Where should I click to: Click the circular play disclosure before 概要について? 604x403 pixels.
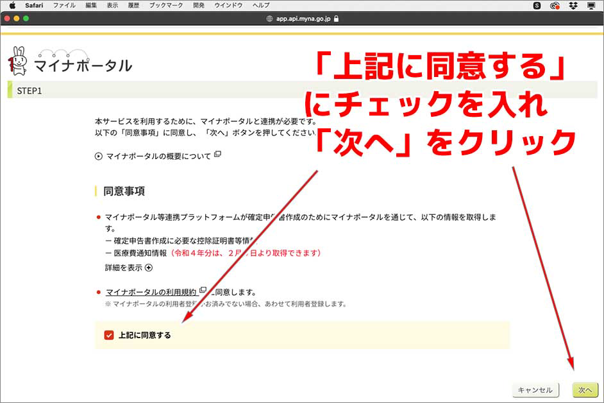(x=98, y=156)
